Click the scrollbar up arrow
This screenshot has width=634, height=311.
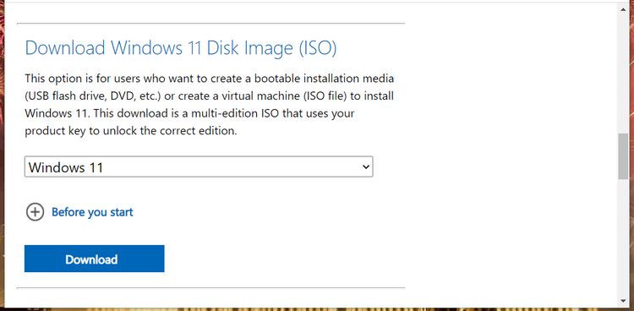tap(623, 9)
